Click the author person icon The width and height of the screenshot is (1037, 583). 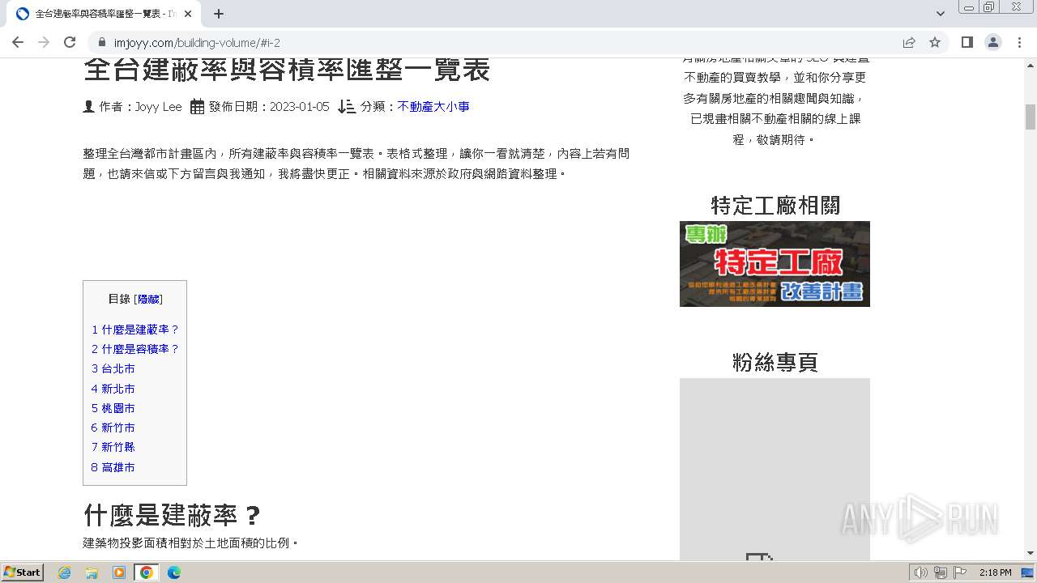point(89,106)
